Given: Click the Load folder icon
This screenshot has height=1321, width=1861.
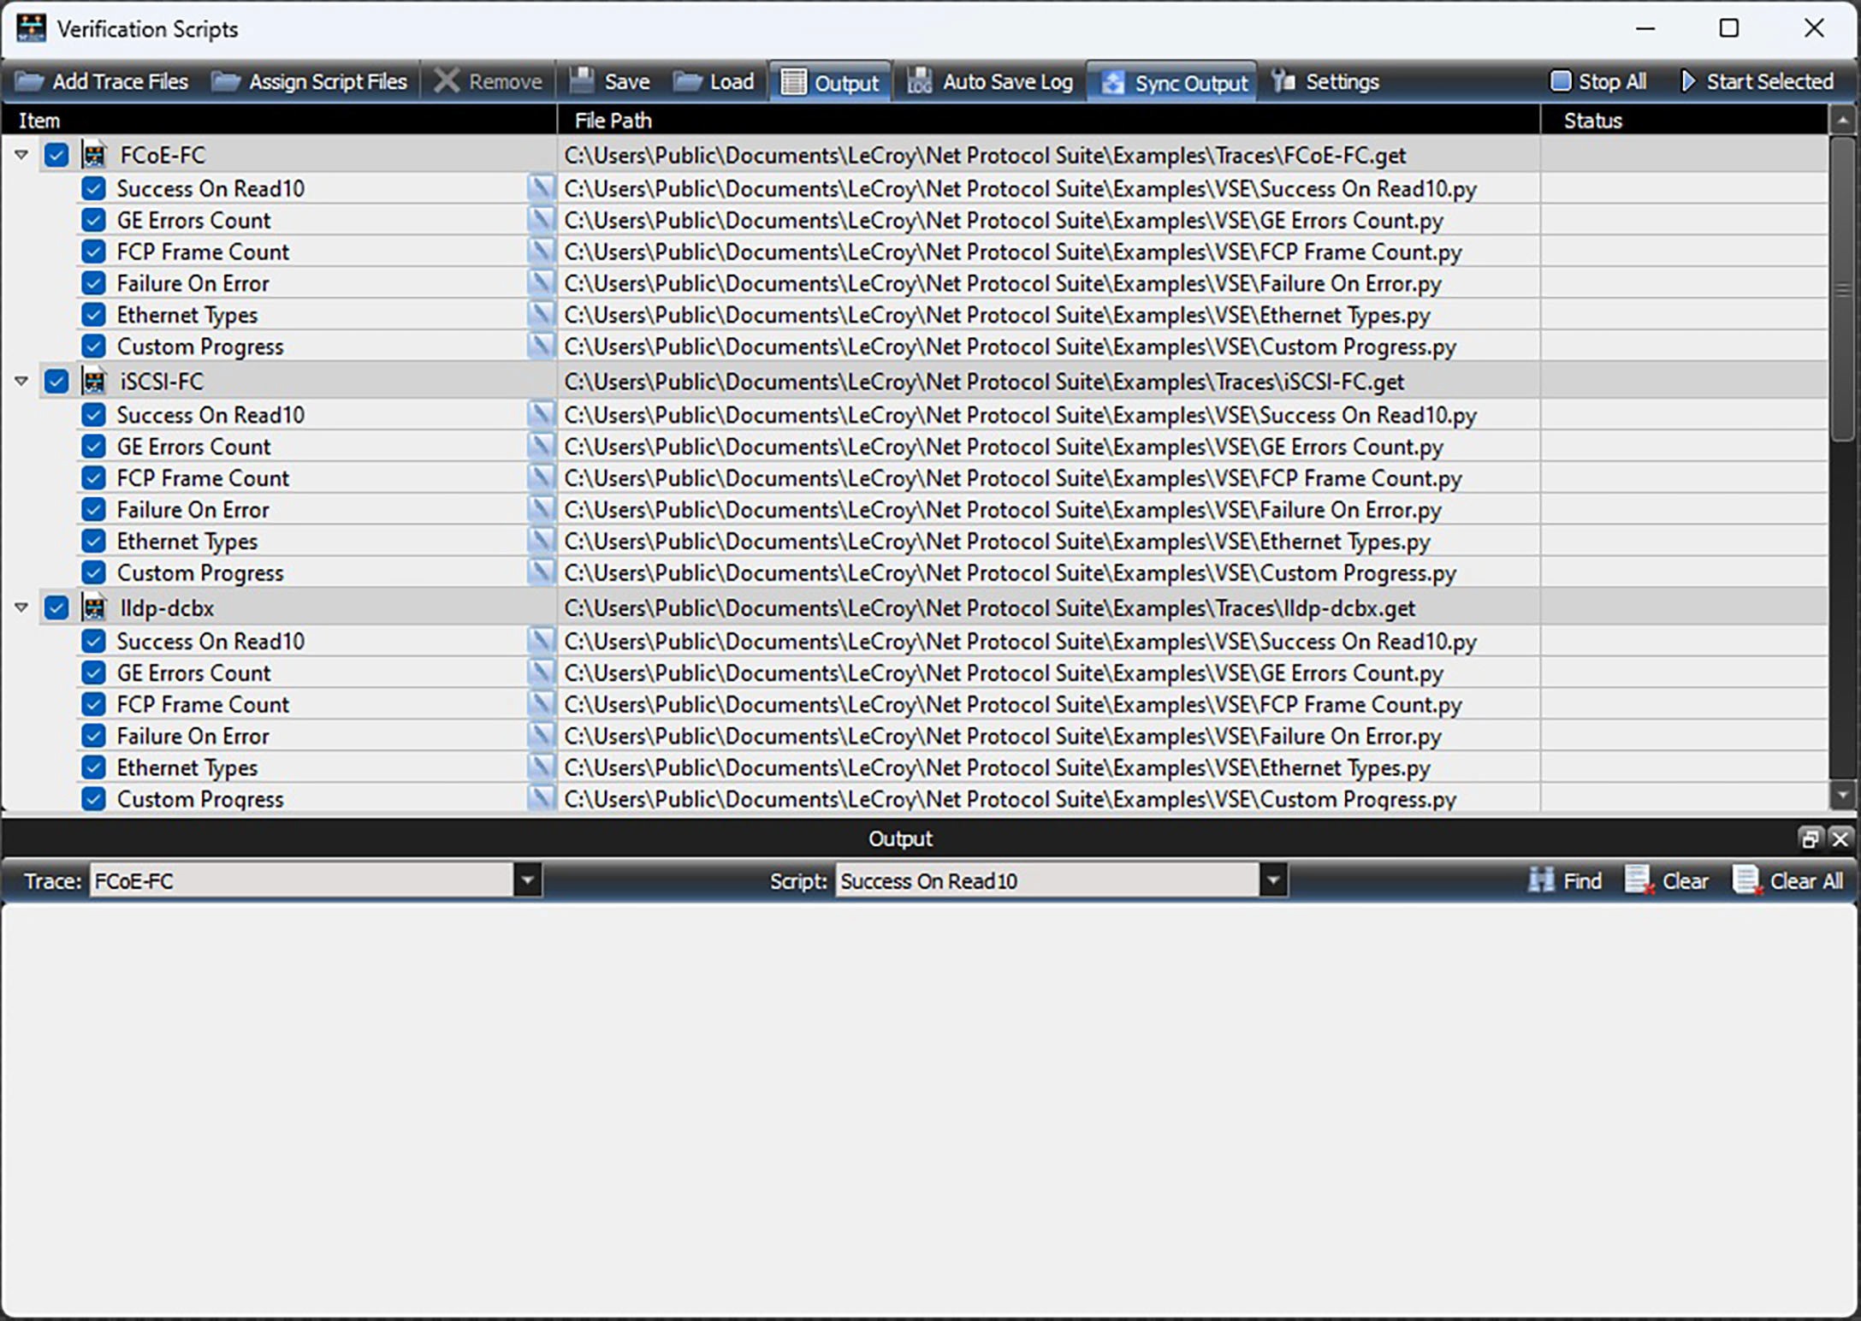Looking at the screenshot, I should pos(687,82).
